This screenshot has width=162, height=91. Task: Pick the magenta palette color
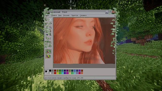[67, 73]
